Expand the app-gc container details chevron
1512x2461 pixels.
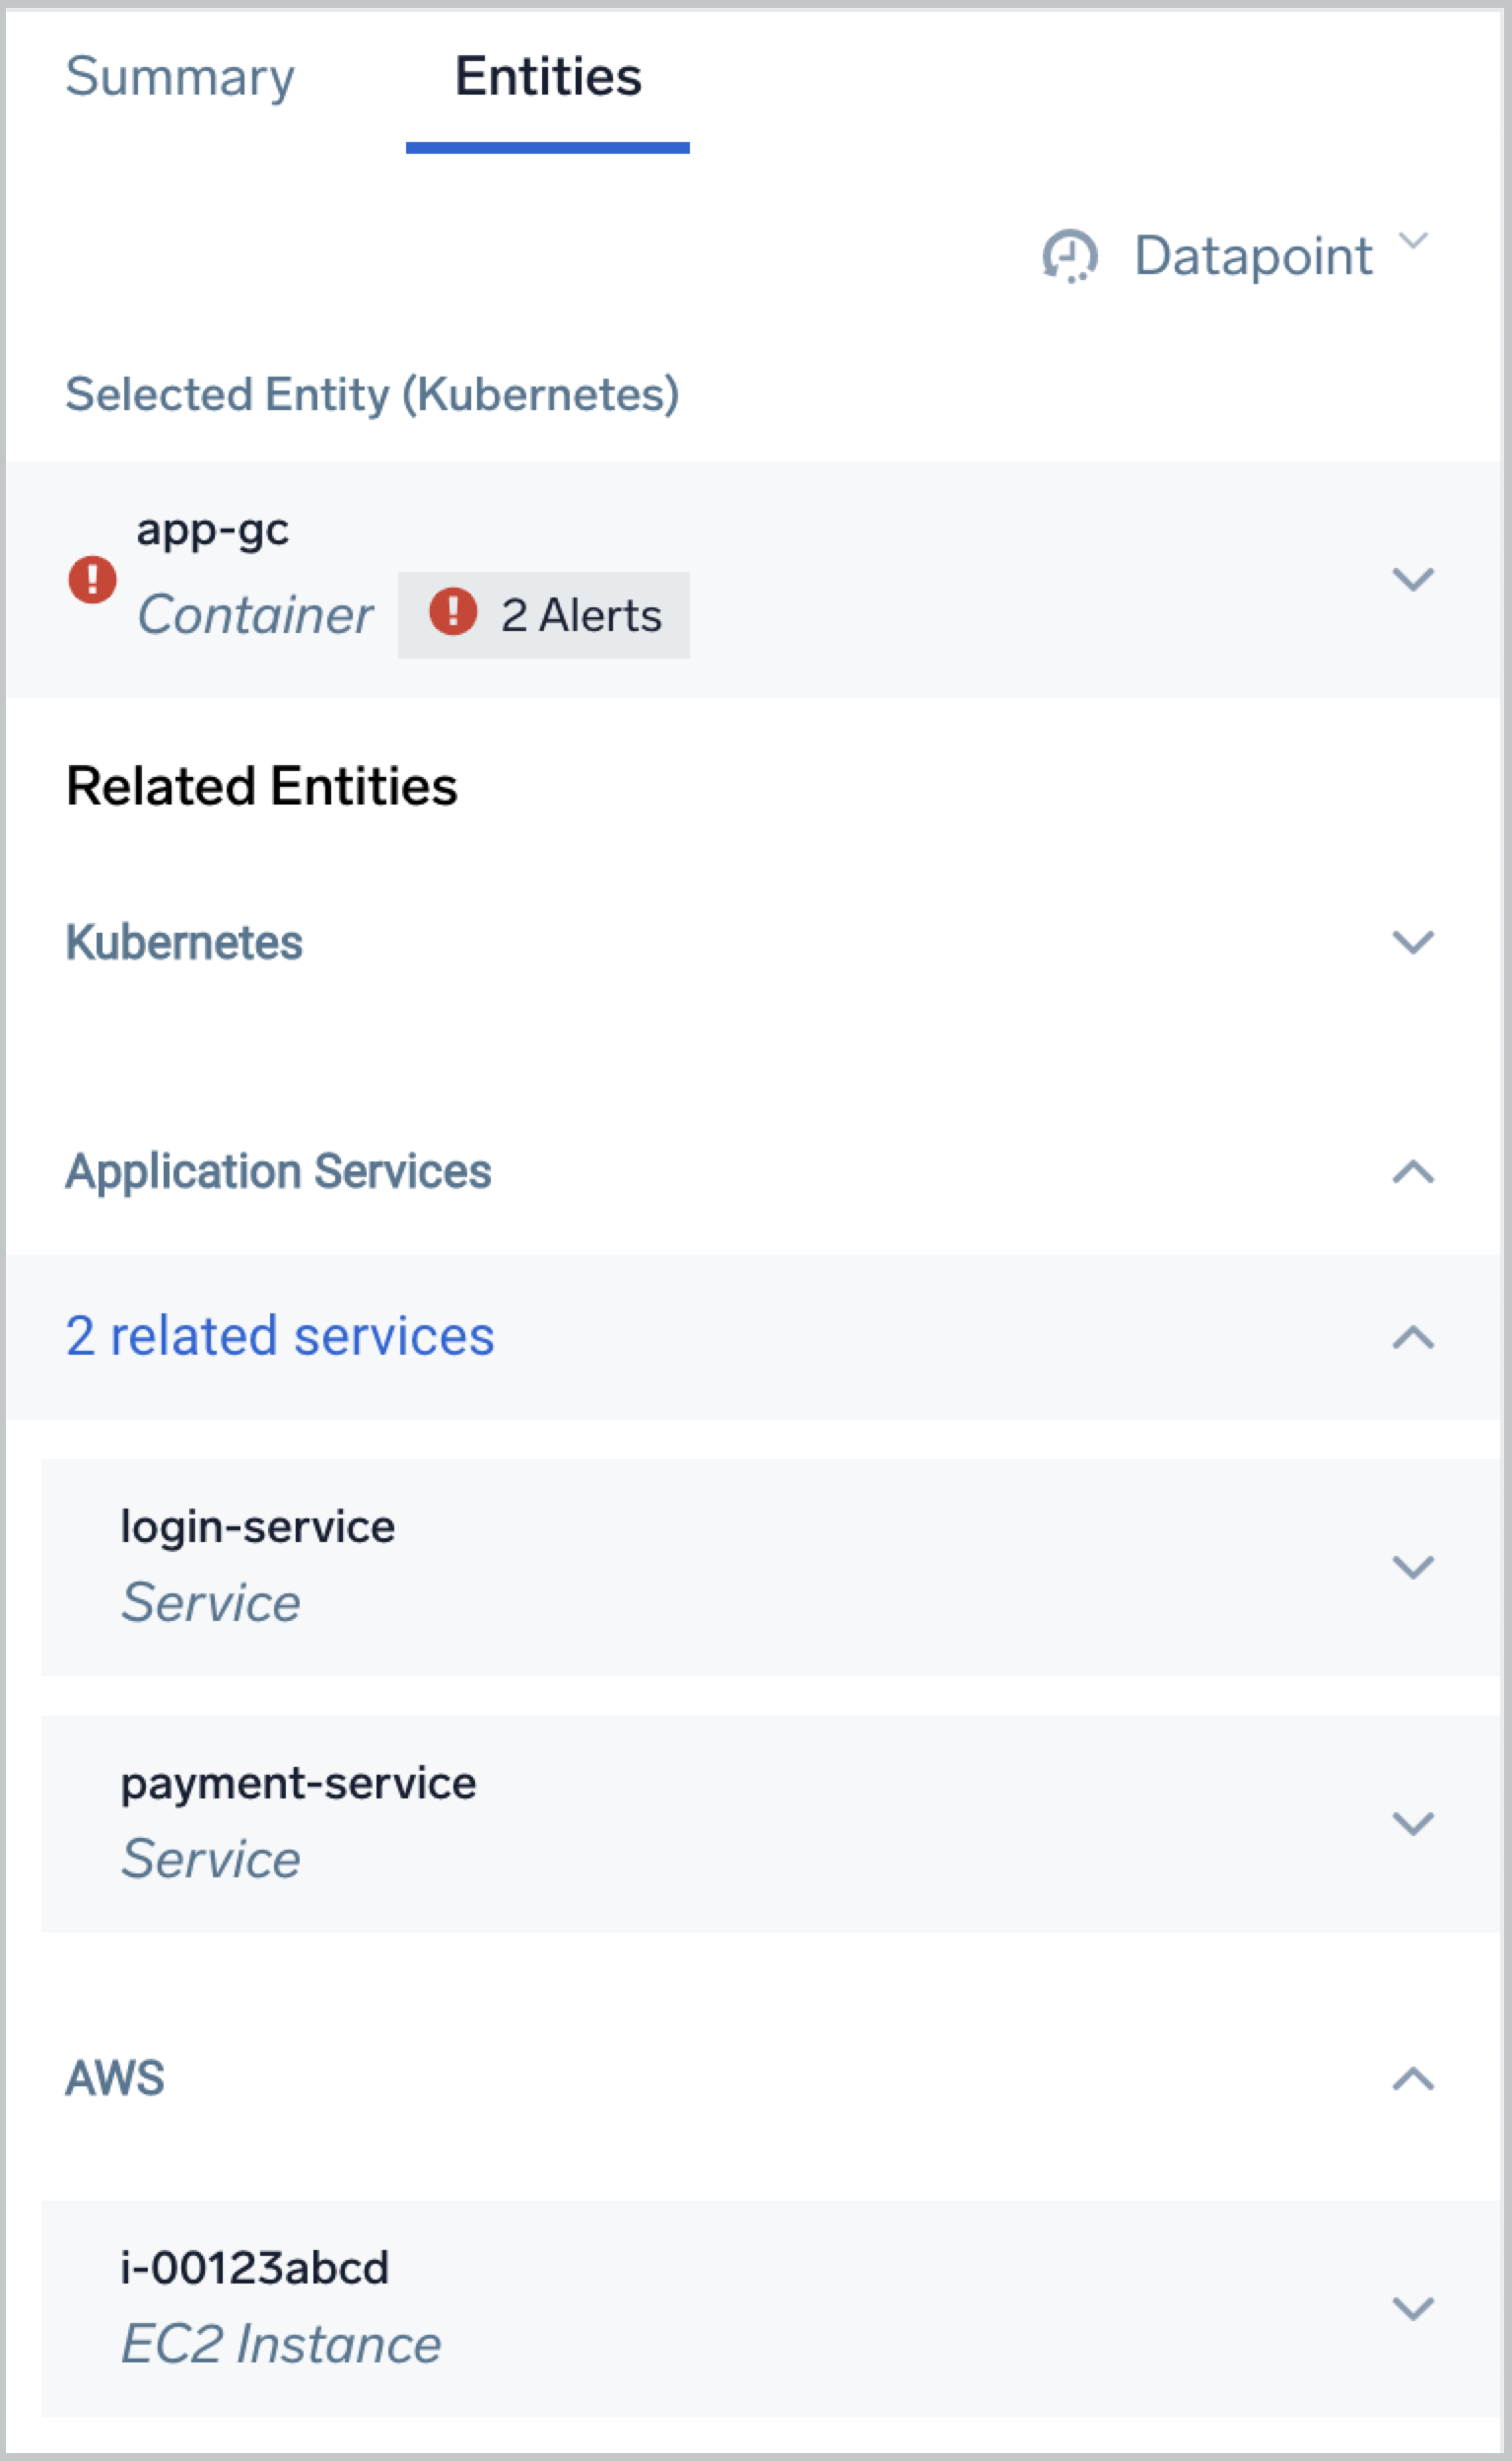coord(1413,579)
